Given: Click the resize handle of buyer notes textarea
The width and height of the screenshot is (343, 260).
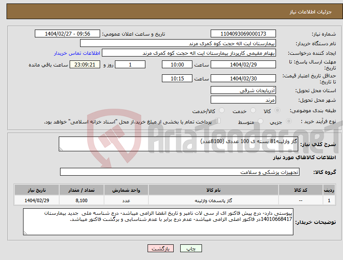Looking at the screenshot, I should point(25,233).
